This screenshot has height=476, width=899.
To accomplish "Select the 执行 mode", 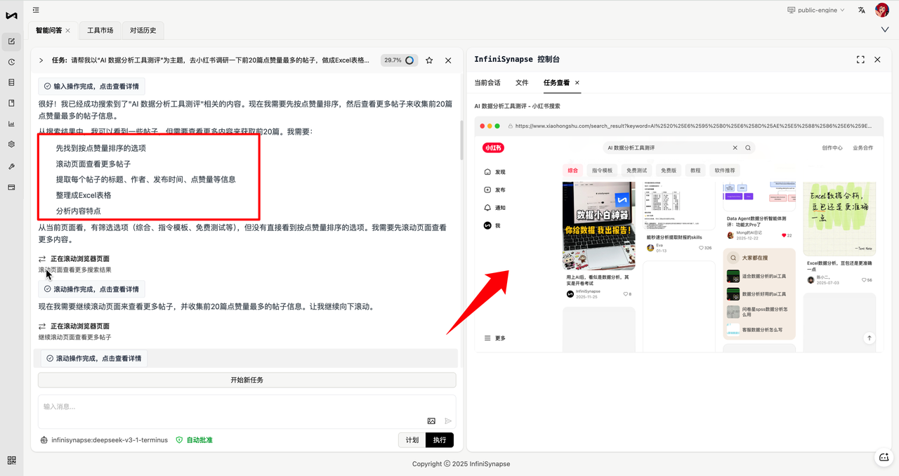I will [x=440, y=440].
